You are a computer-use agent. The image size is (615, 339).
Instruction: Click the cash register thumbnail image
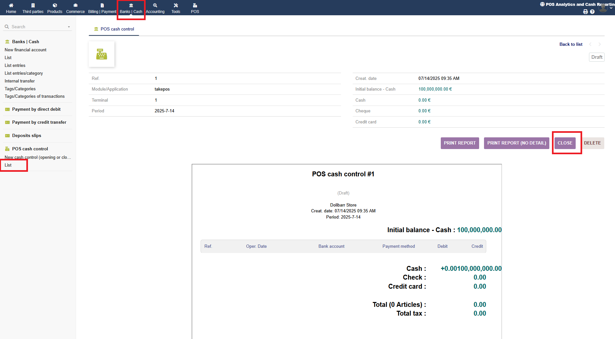[x=101, y=54]
